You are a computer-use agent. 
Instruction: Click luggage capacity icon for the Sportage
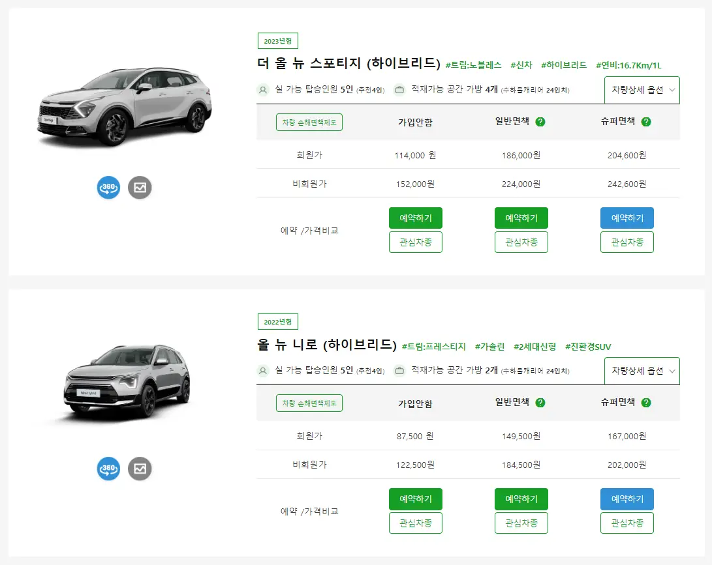(399, 90)
